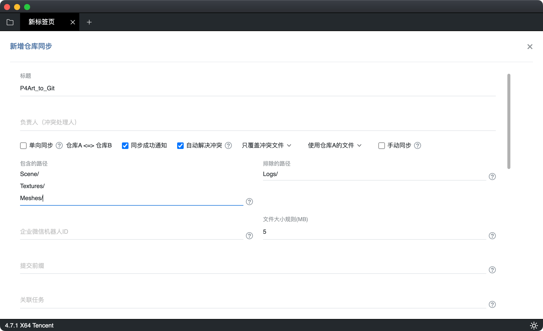This screenshot has width=543, height=331.
Task: Click help icon for 提交前缀 field
Action: 492,270
